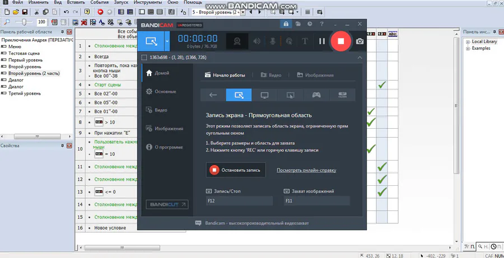The width and height of the screenshot is (504, 258).
Task: Open the Инструменты menu
Action: tap(148, 2)
